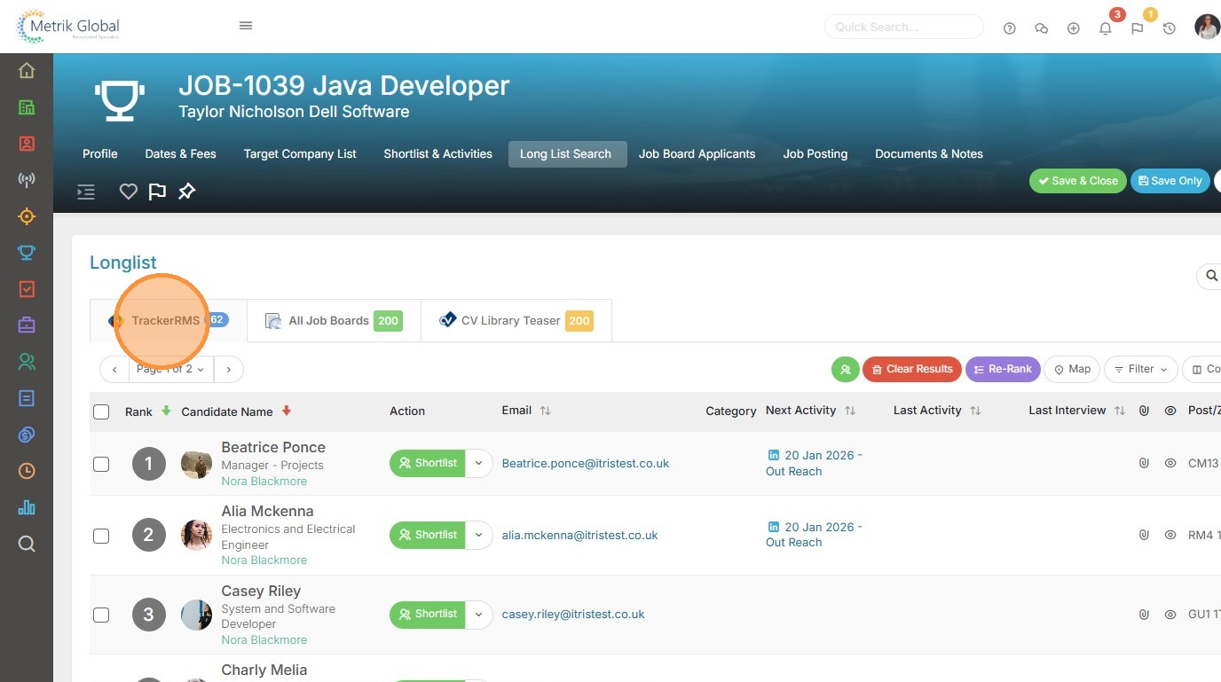The height and width of the screenshot is (682, 1221).
Task: Open the history clock icon in header
Action: point(1169,28)
